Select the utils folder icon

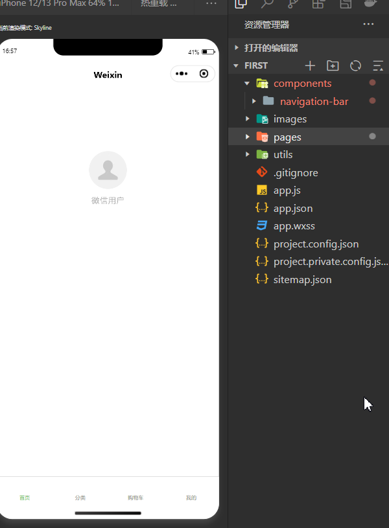point(262,155)
